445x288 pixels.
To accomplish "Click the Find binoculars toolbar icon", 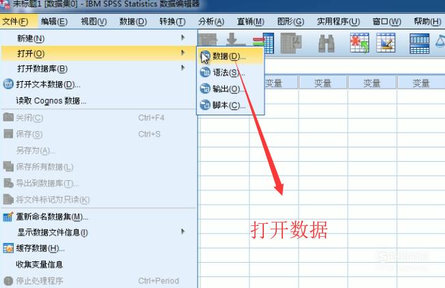I will tap(326, 44).
